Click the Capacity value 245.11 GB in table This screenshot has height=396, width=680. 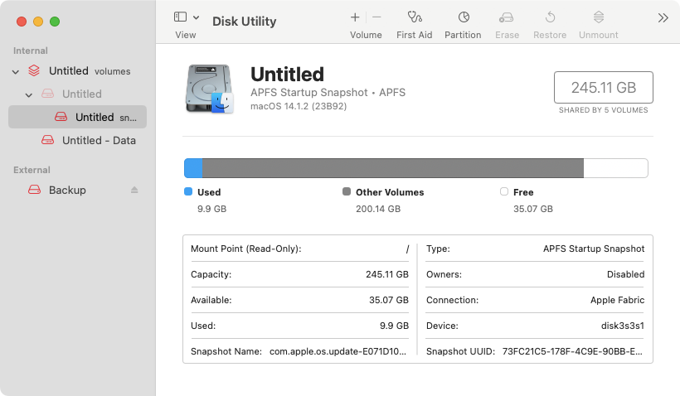(x=386, y=274)
